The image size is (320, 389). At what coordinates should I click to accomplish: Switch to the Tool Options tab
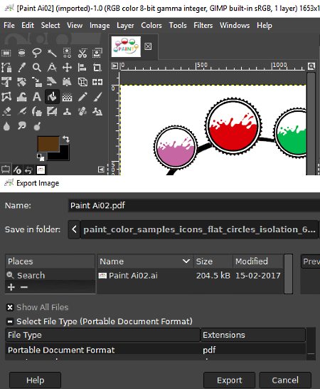click(6, 170)
